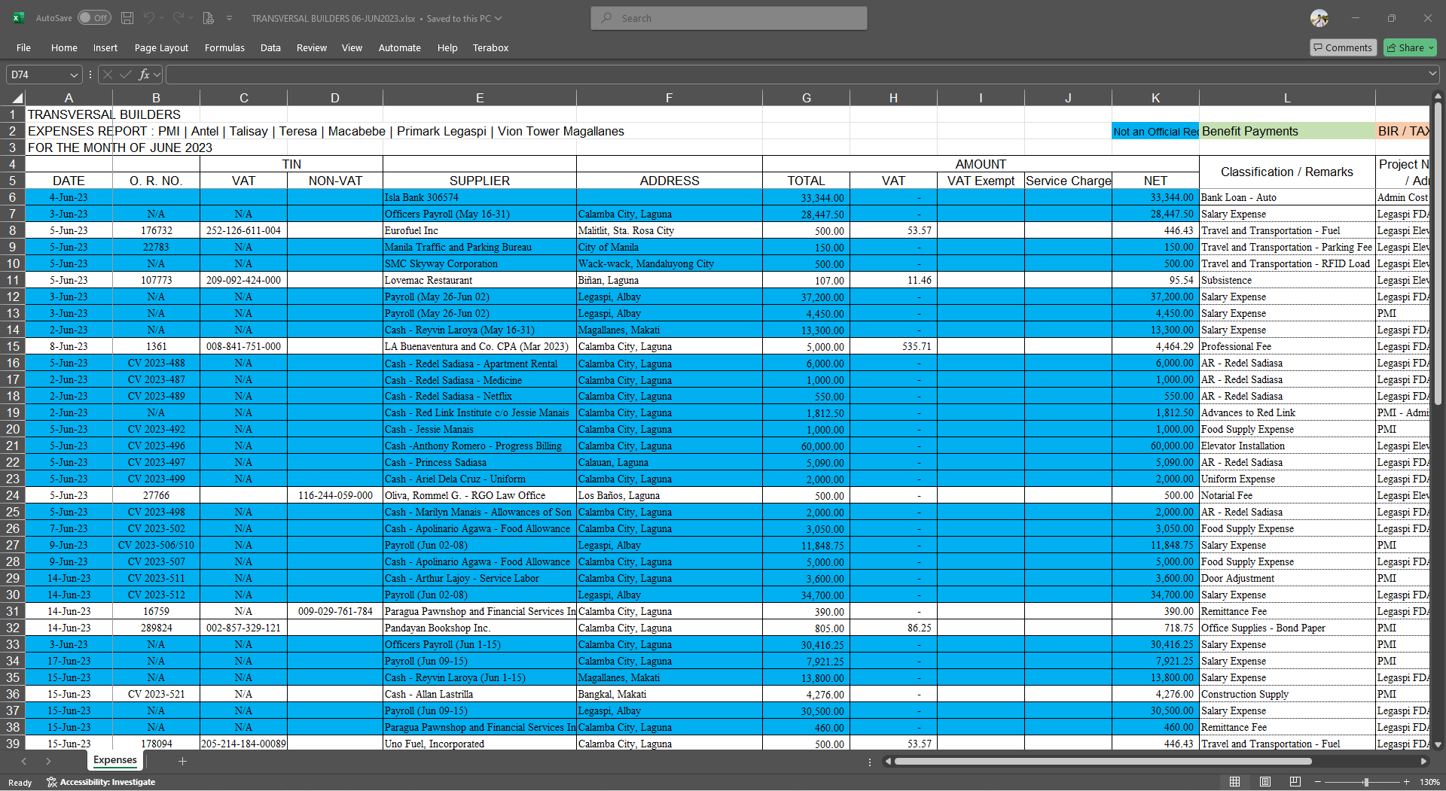
Task: Click the Redo arrow icon
Action: point(178,18)
